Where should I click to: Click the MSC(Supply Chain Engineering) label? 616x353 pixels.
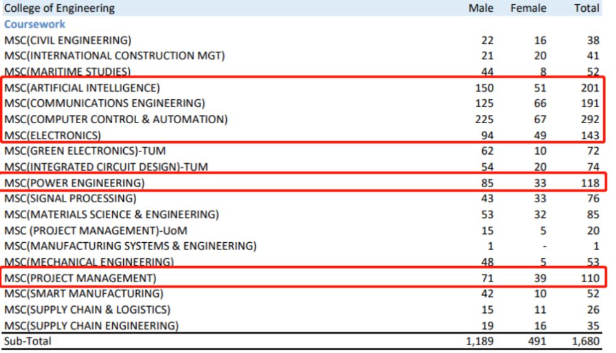coord(91,325)
